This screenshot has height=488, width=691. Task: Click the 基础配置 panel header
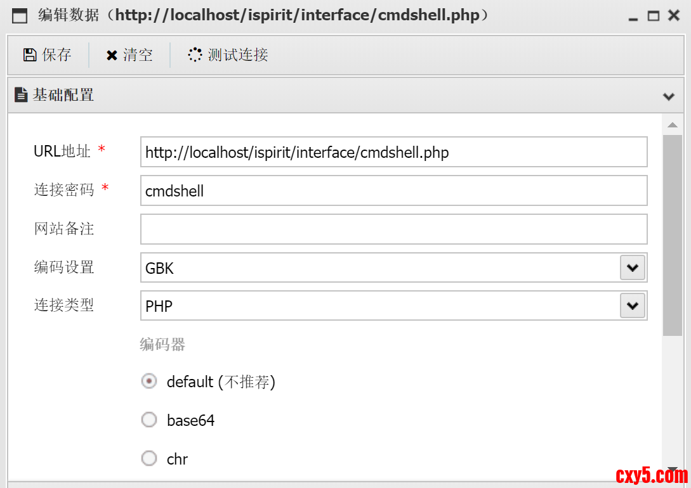[317, 96]
